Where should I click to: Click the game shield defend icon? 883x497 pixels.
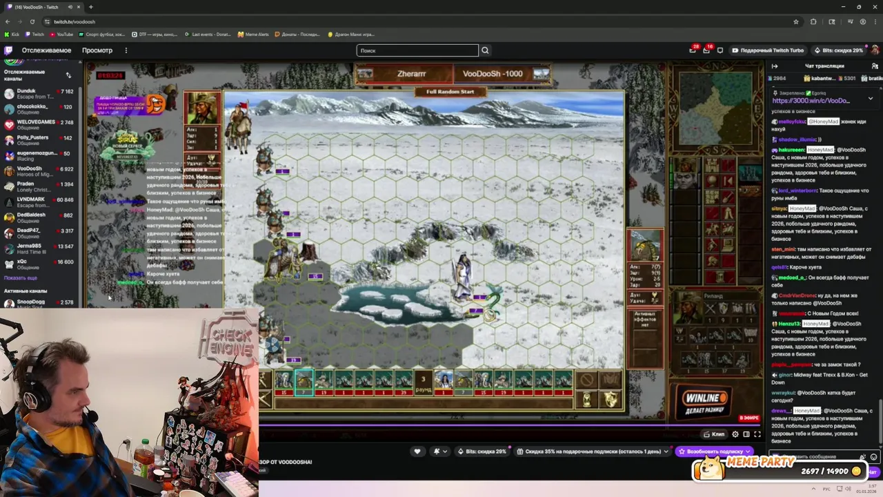(610, 399)
